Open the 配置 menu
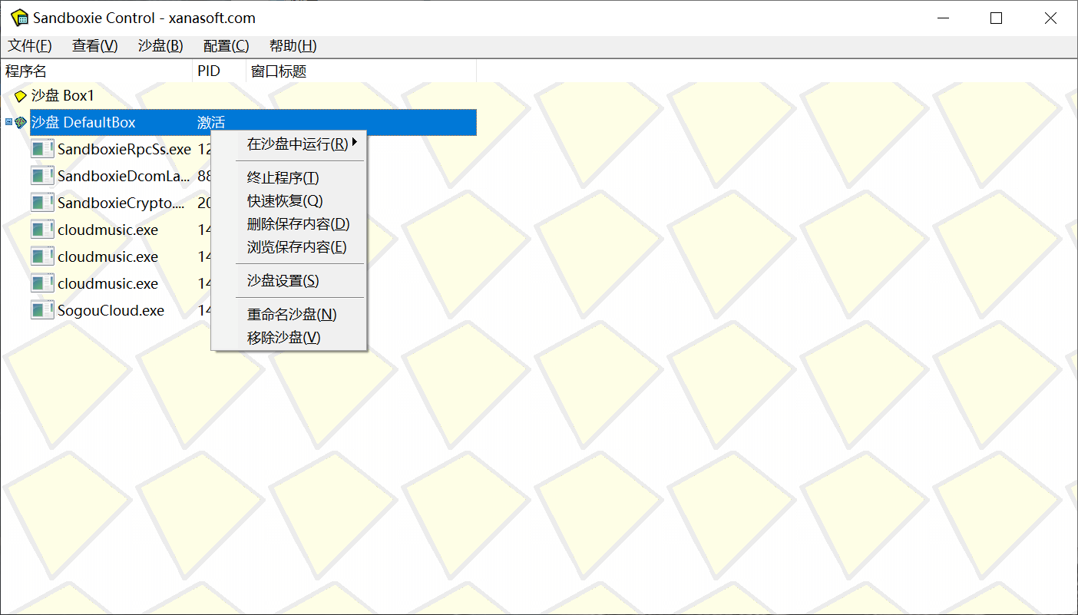Screen dimensions: 1078x615 (226, 46)
